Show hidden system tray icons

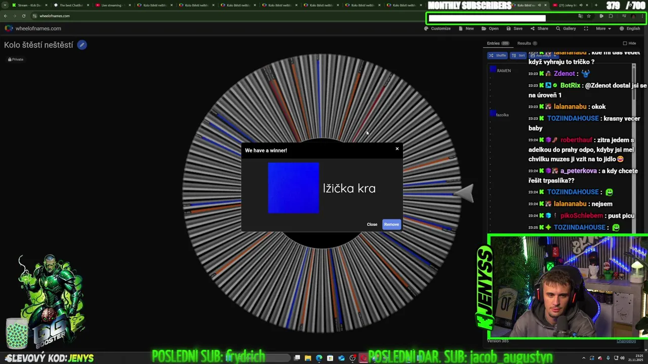tap(584, 358)
